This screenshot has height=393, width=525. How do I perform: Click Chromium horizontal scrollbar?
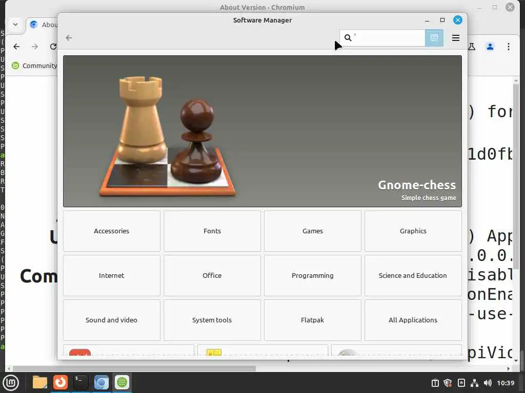134,368
